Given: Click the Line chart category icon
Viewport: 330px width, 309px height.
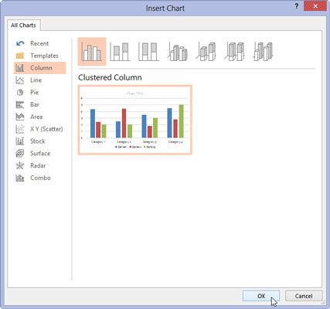Looking at the screenshot, I should pyautogui.click(x=20, y=80).
